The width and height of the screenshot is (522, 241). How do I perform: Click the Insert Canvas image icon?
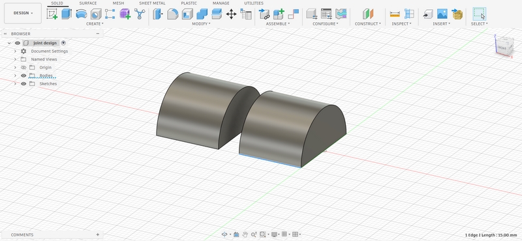tap(442, 14)
